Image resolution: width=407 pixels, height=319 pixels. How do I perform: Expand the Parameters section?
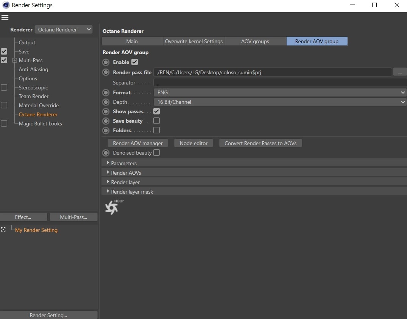click(x=108, y=163)
